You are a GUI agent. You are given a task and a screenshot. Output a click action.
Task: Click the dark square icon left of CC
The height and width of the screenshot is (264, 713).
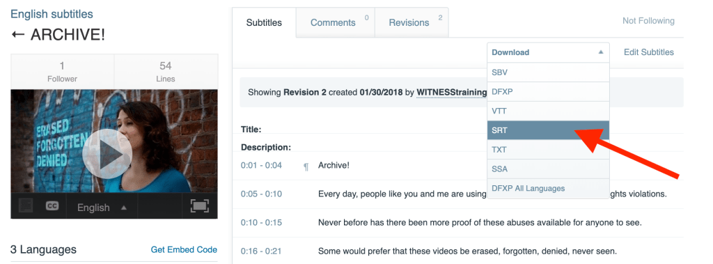(x=26, y=206)
